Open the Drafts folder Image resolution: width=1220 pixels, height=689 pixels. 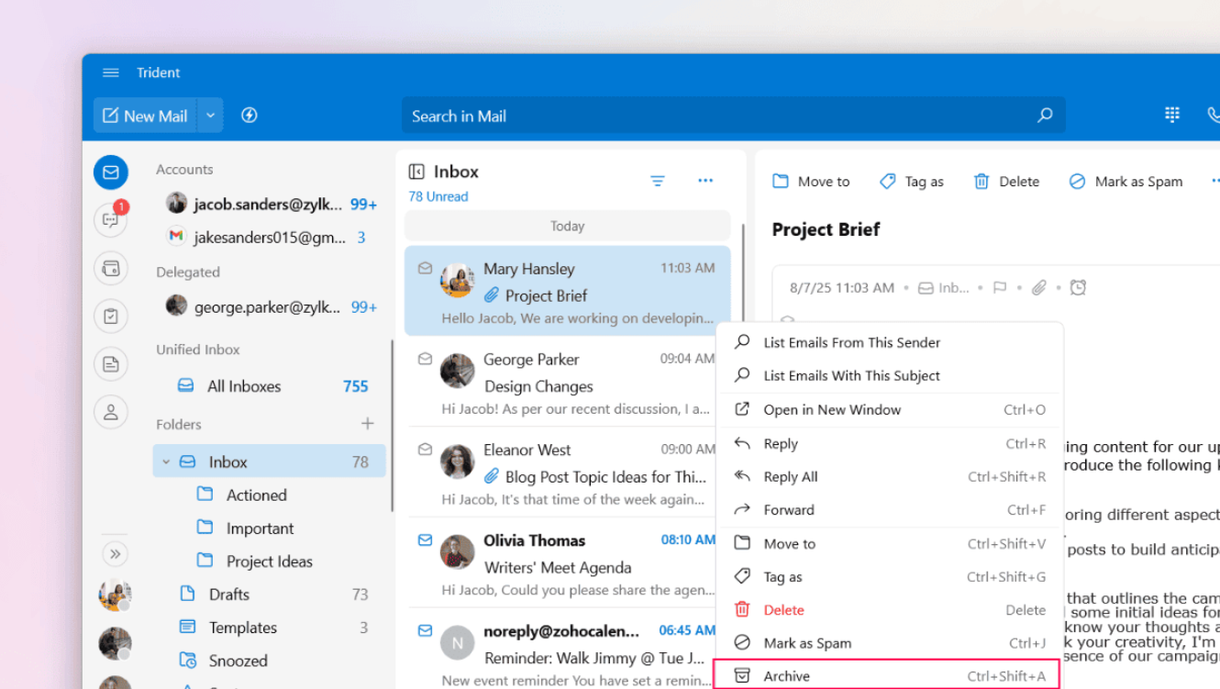click(270, 595)
